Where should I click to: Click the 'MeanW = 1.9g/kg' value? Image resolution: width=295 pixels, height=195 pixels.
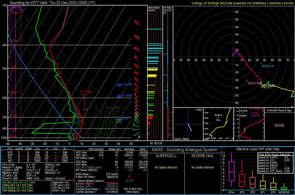pos(12,167)
